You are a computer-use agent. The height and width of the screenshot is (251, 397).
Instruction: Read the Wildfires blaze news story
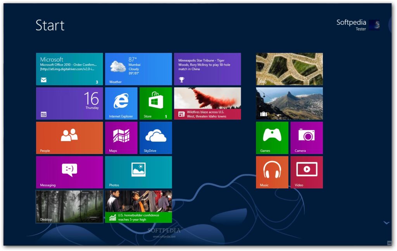(207, 103)
